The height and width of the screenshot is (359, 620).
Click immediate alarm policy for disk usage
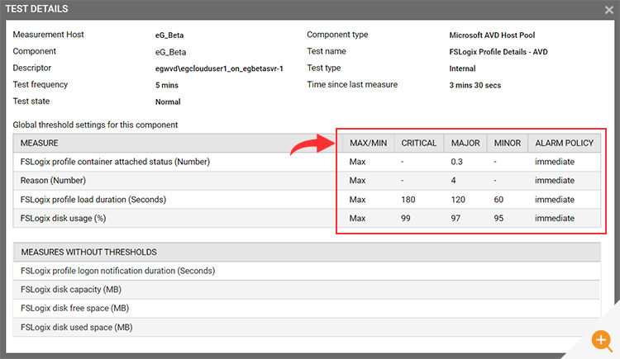coord(555,219)
